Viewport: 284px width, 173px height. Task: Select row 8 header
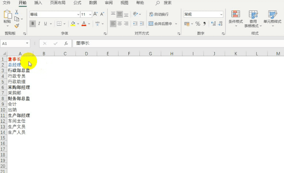point(3,98)
